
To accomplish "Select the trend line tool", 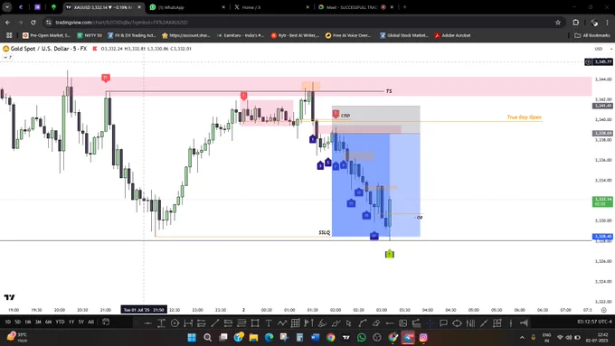I will point(215,323).
